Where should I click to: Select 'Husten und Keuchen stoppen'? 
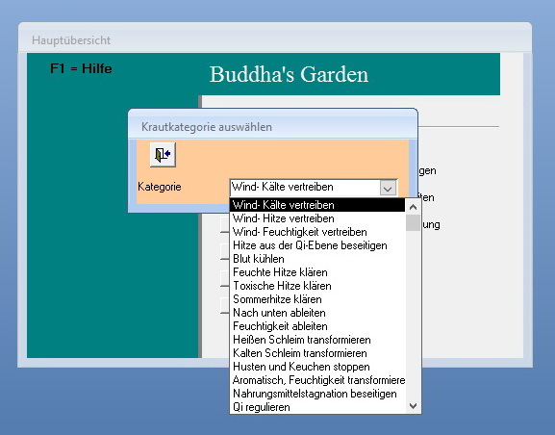(317, 367)
